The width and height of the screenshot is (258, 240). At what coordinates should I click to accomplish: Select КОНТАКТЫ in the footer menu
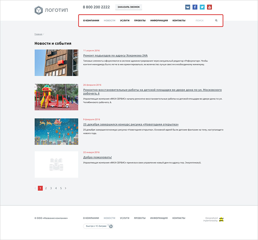(x=179, y=218)
